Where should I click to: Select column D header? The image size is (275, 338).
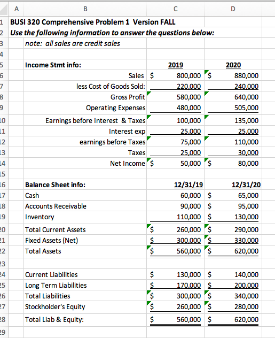[233, 9]
